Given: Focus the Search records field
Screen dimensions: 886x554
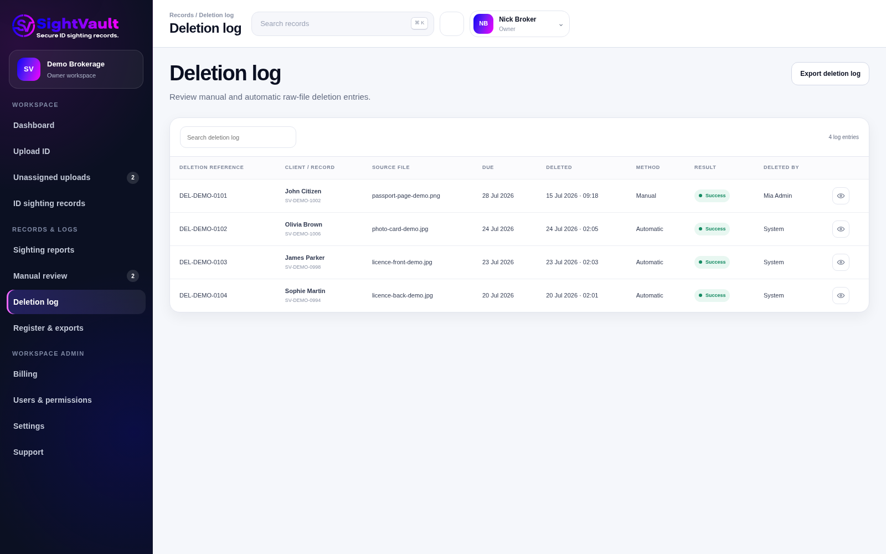Looking at the screenshot, I should [343, 24].
